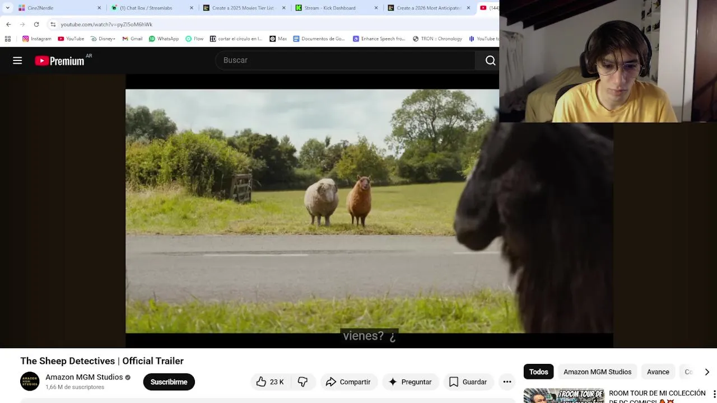This screenshot has height=403, width=717.
Task: Close the 2025 Movies Tier List tab
Action: click(x=284, y=8)
